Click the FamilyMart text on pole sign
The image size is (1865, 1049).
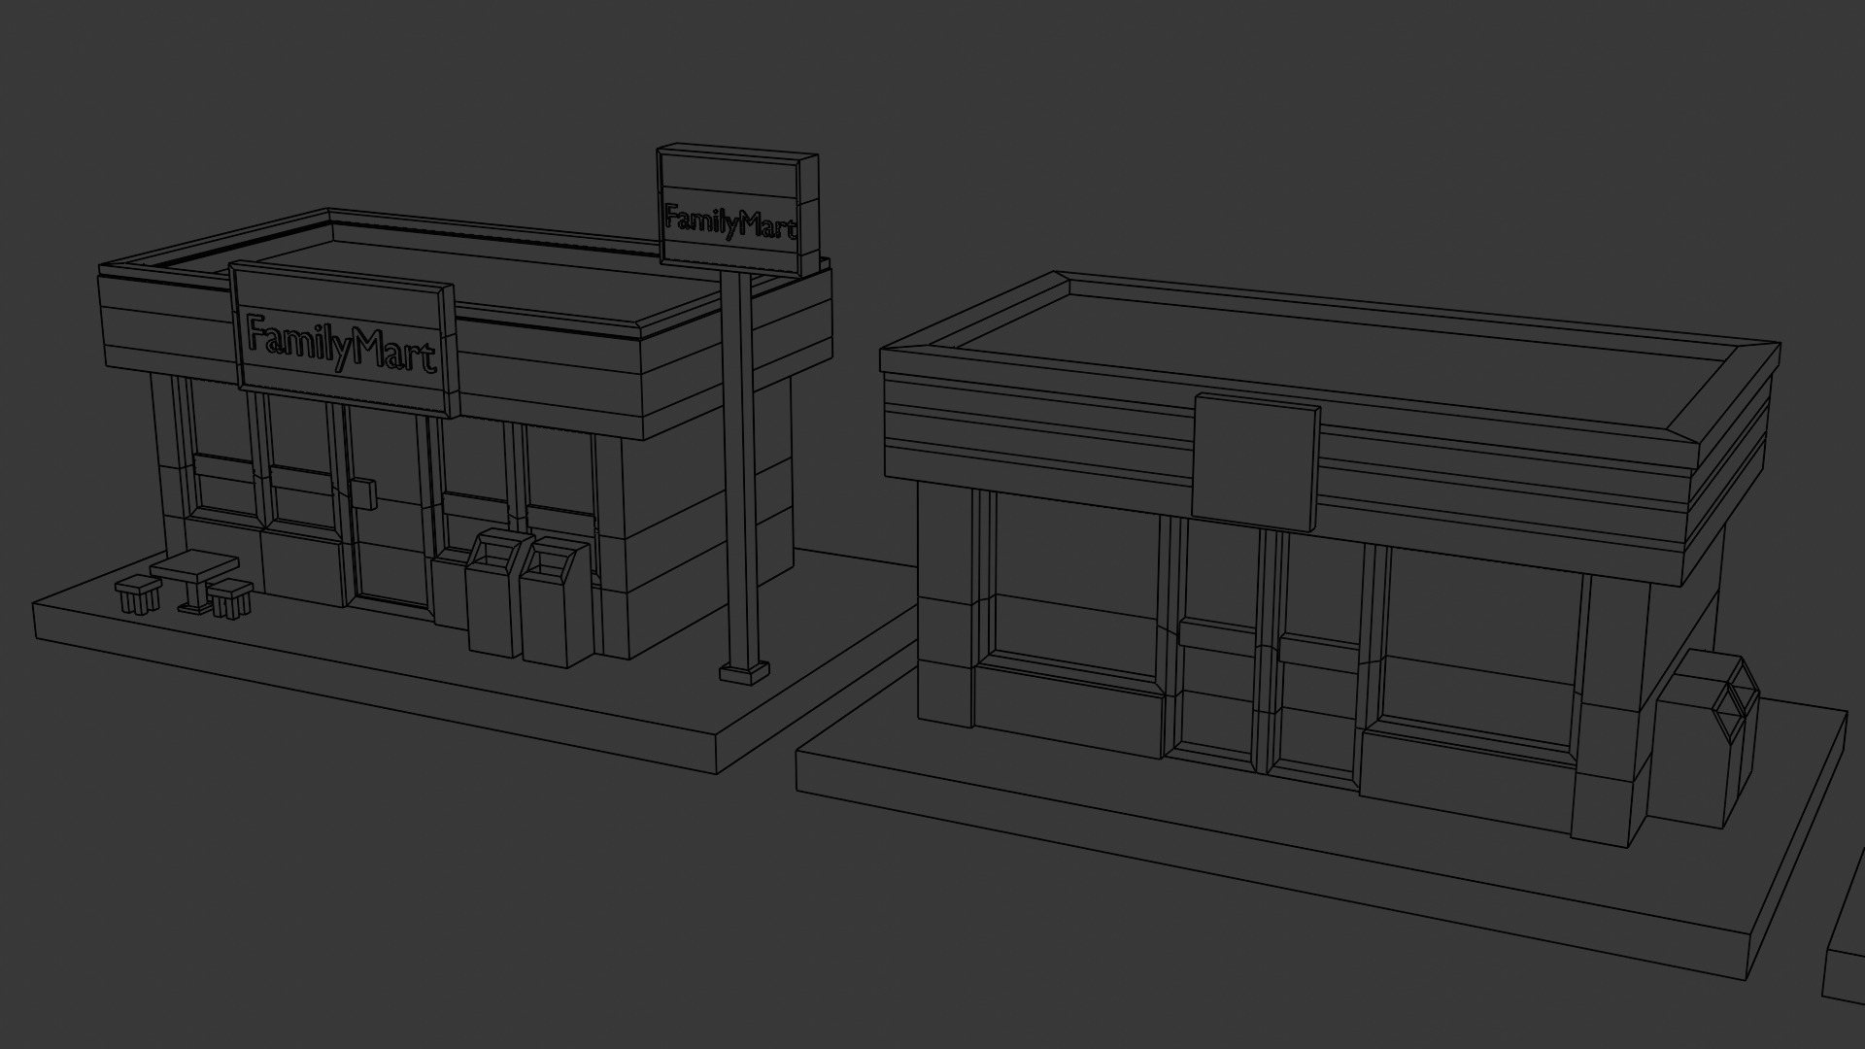(730, 222)
